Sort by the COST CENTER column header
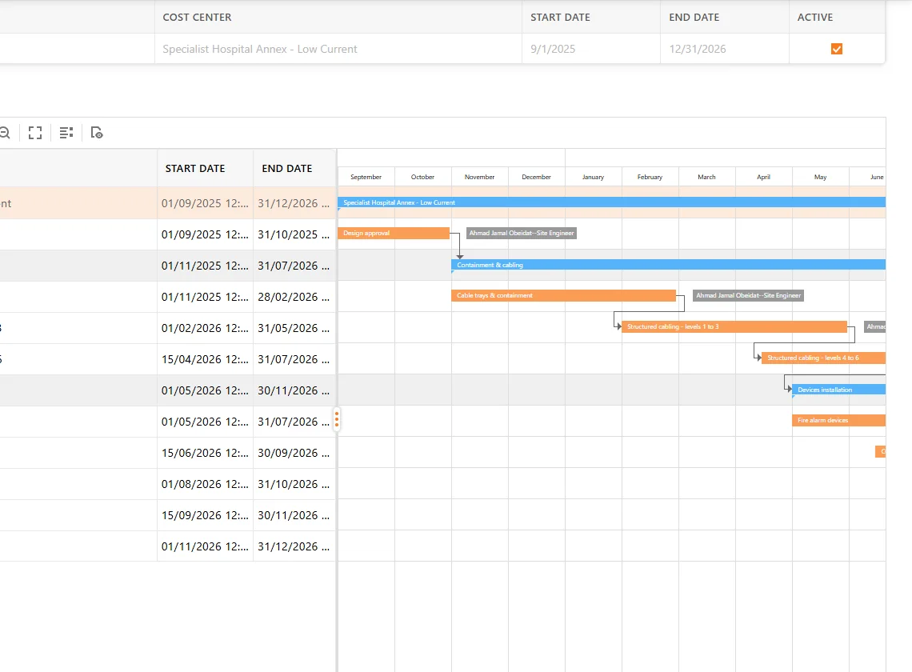This screenshot has width=912, height=672. [x=338, y=18]
